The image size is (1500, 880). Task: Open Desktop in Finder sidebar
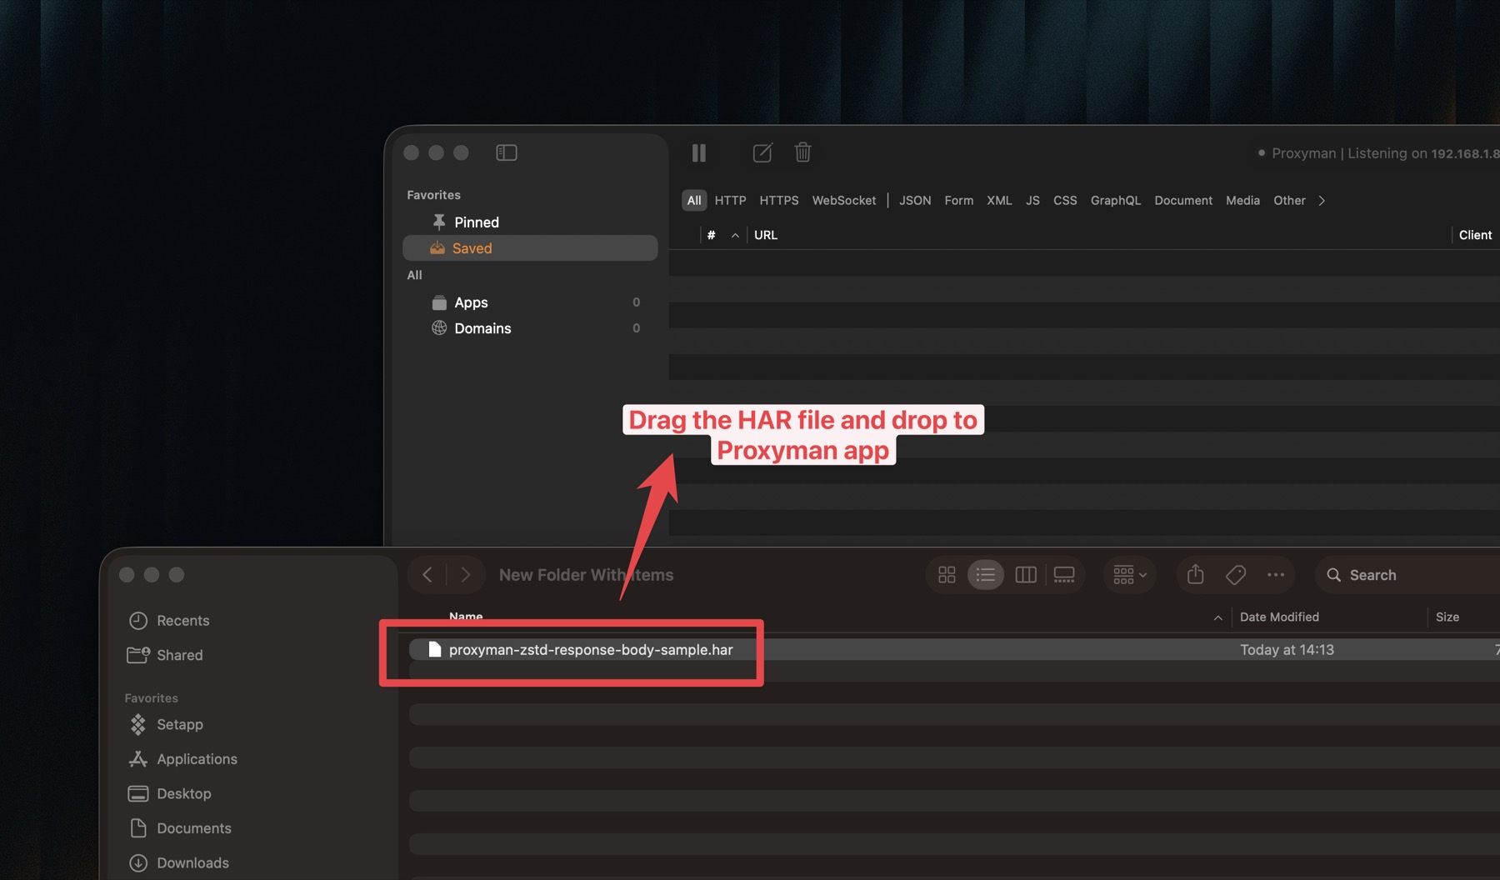[x=183, y=793]
